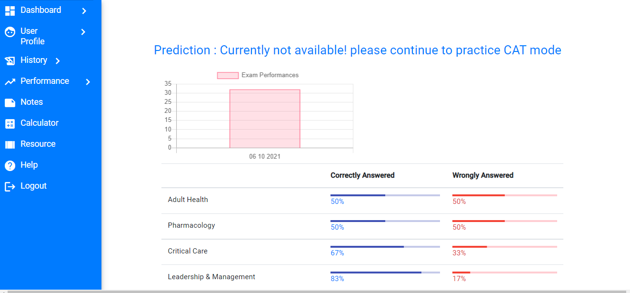The width and height of the screenshot is (630, 293).
Task: Select the Resource menu label
Action: coord(38,144)
